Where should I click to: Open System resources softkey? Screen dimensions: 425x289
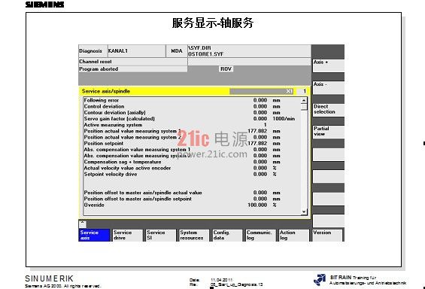point(194,235)
